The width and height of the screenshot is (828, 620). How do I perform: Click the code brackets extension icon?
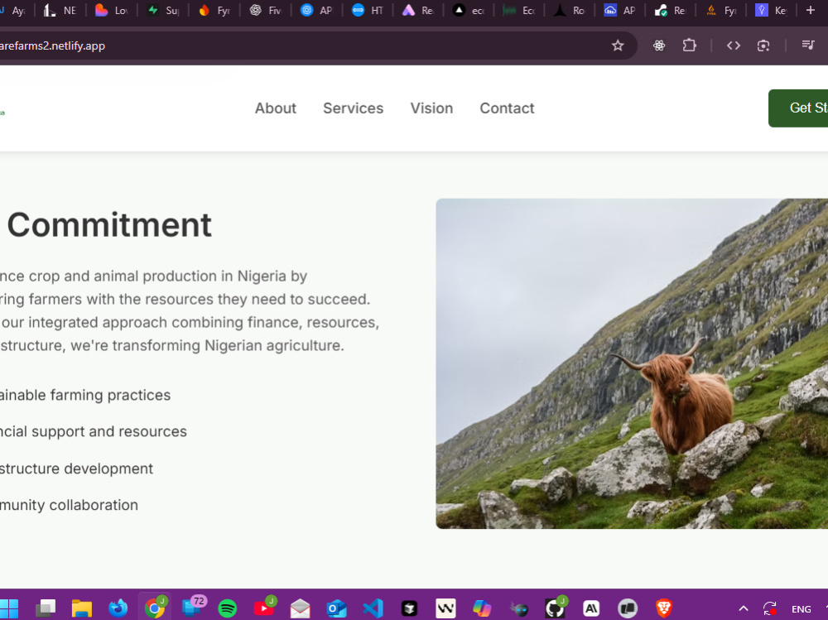[734, 46]
